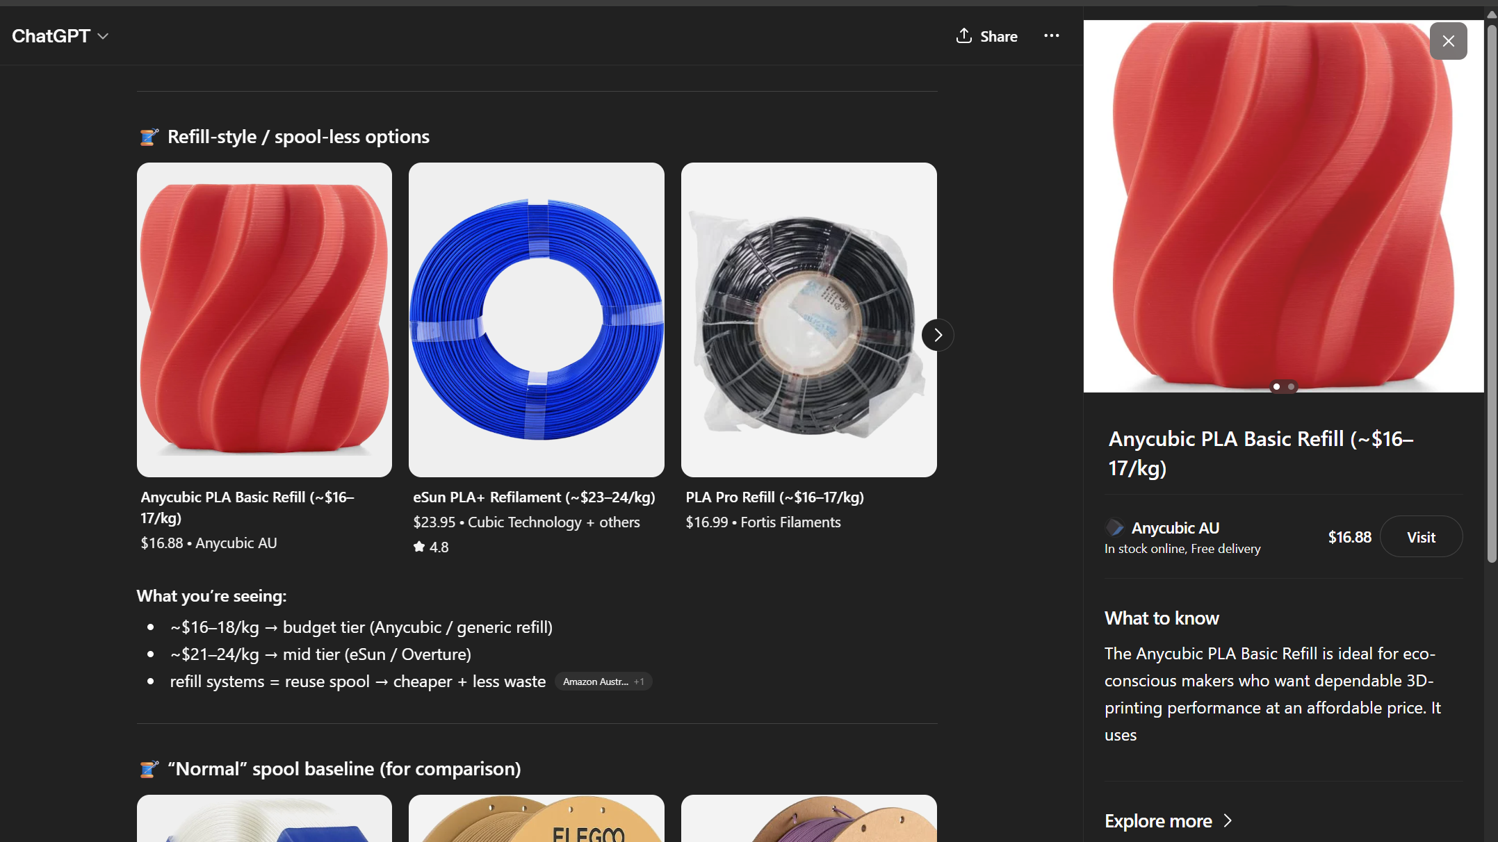Click the side panel vertical scrollbar
Screen dimensions: 1498x842
(1491, 292)
